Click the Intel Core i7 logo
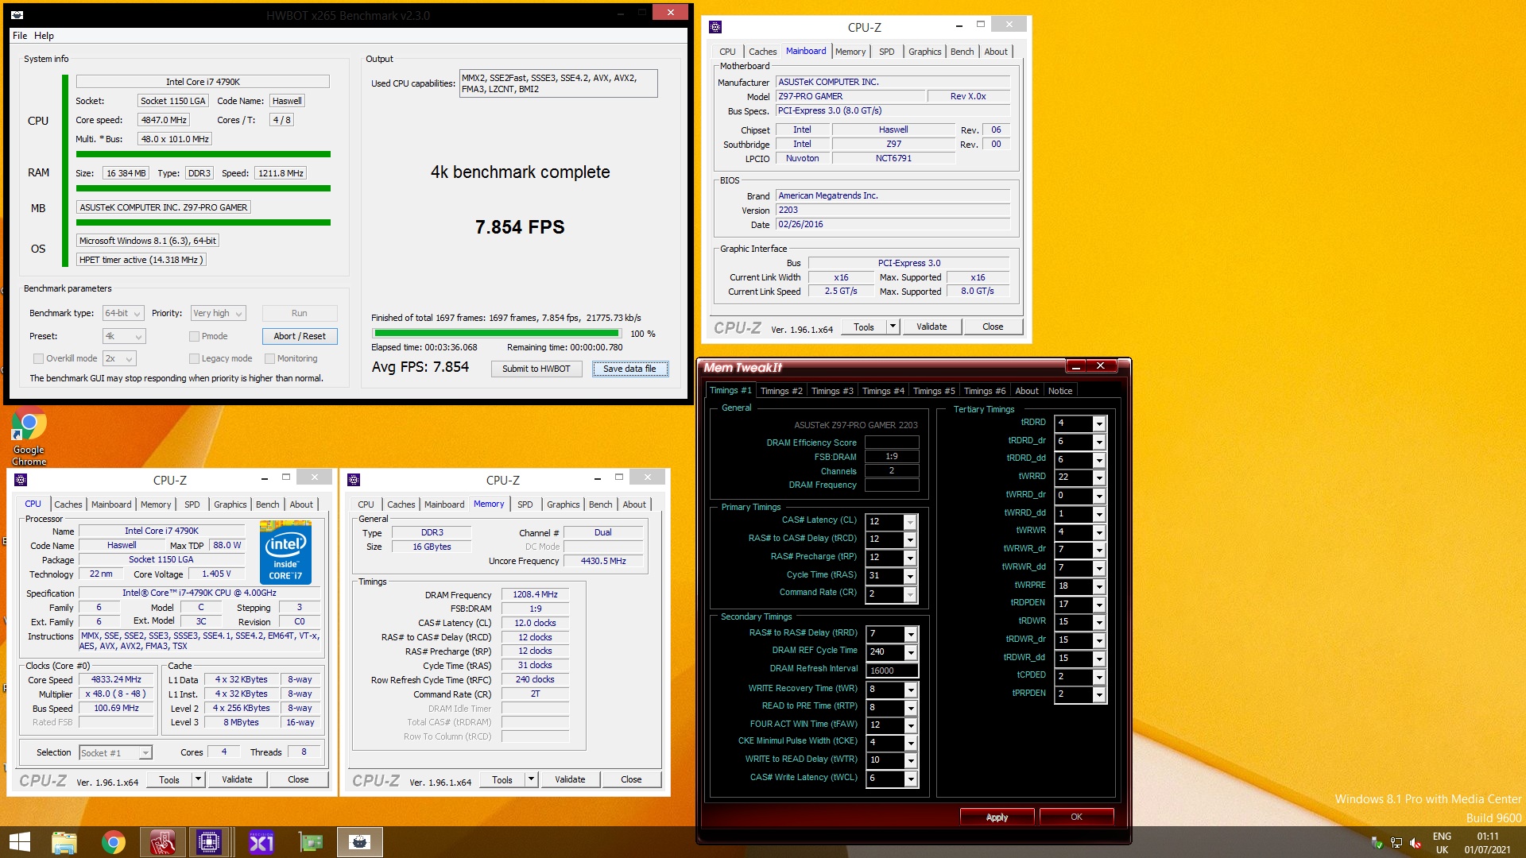Viewport: 1526px width, 858px height. (x=285, y=552)
